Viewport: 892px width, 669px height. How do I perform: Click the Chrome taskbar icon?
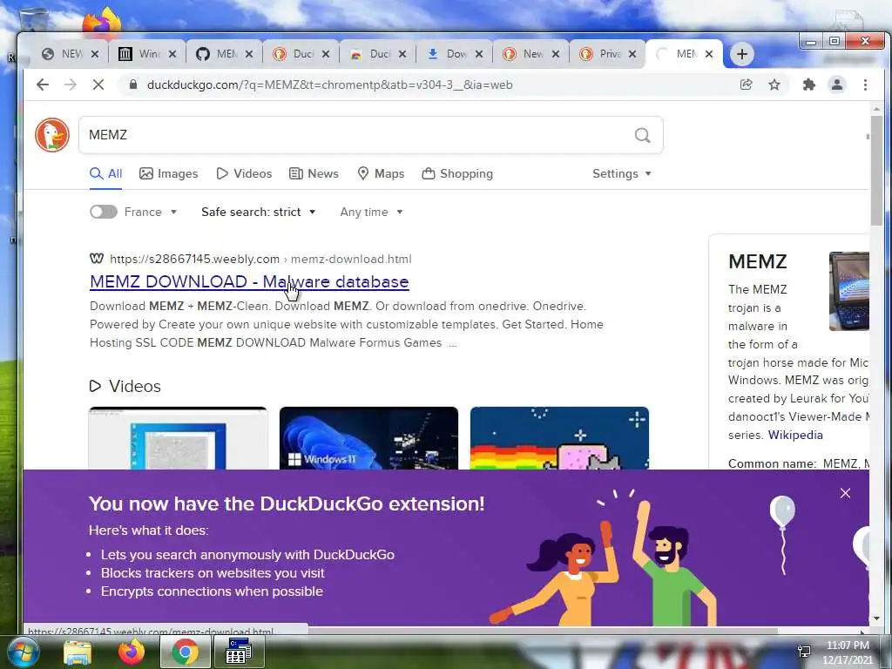click(185, 652)
